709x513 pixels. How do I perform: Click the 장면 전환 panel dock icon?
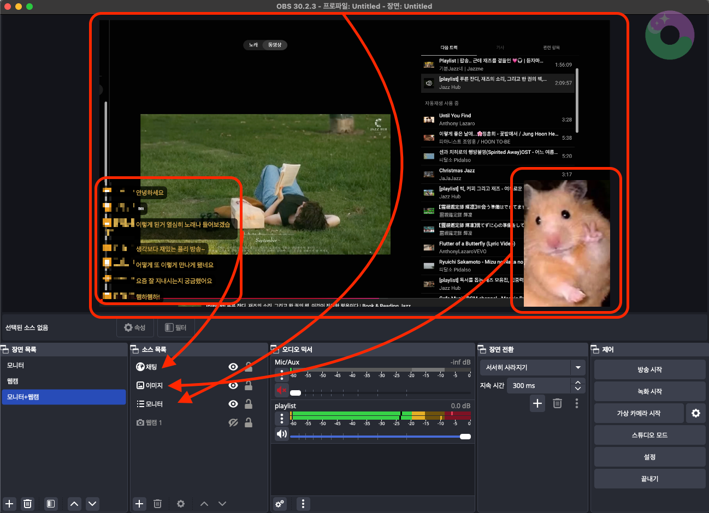(x=482, y=349)
